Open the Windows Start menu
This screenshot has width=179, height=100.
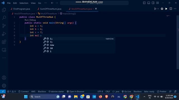coord(26,97)
